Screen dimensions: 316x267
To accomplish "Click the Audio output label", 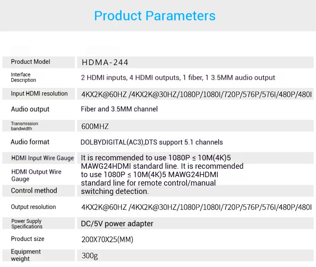I will 30,109.
